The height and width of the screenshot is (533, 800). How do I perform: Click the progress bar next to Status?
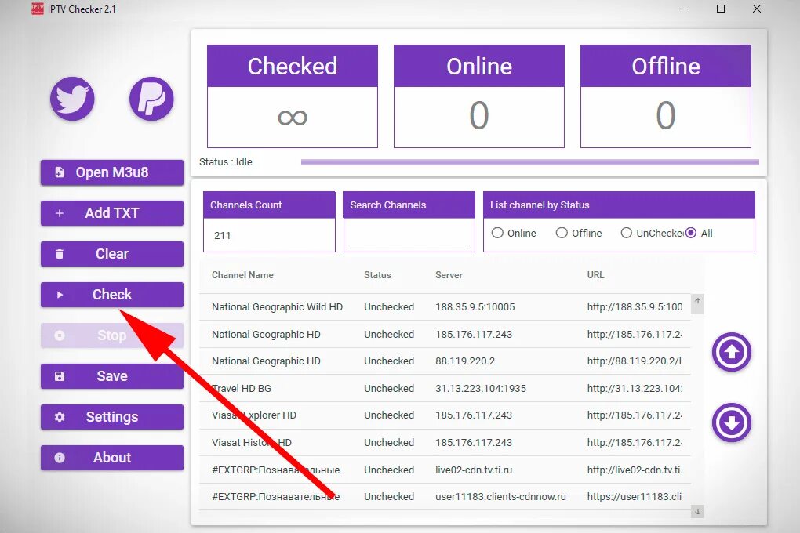point(530,162)
